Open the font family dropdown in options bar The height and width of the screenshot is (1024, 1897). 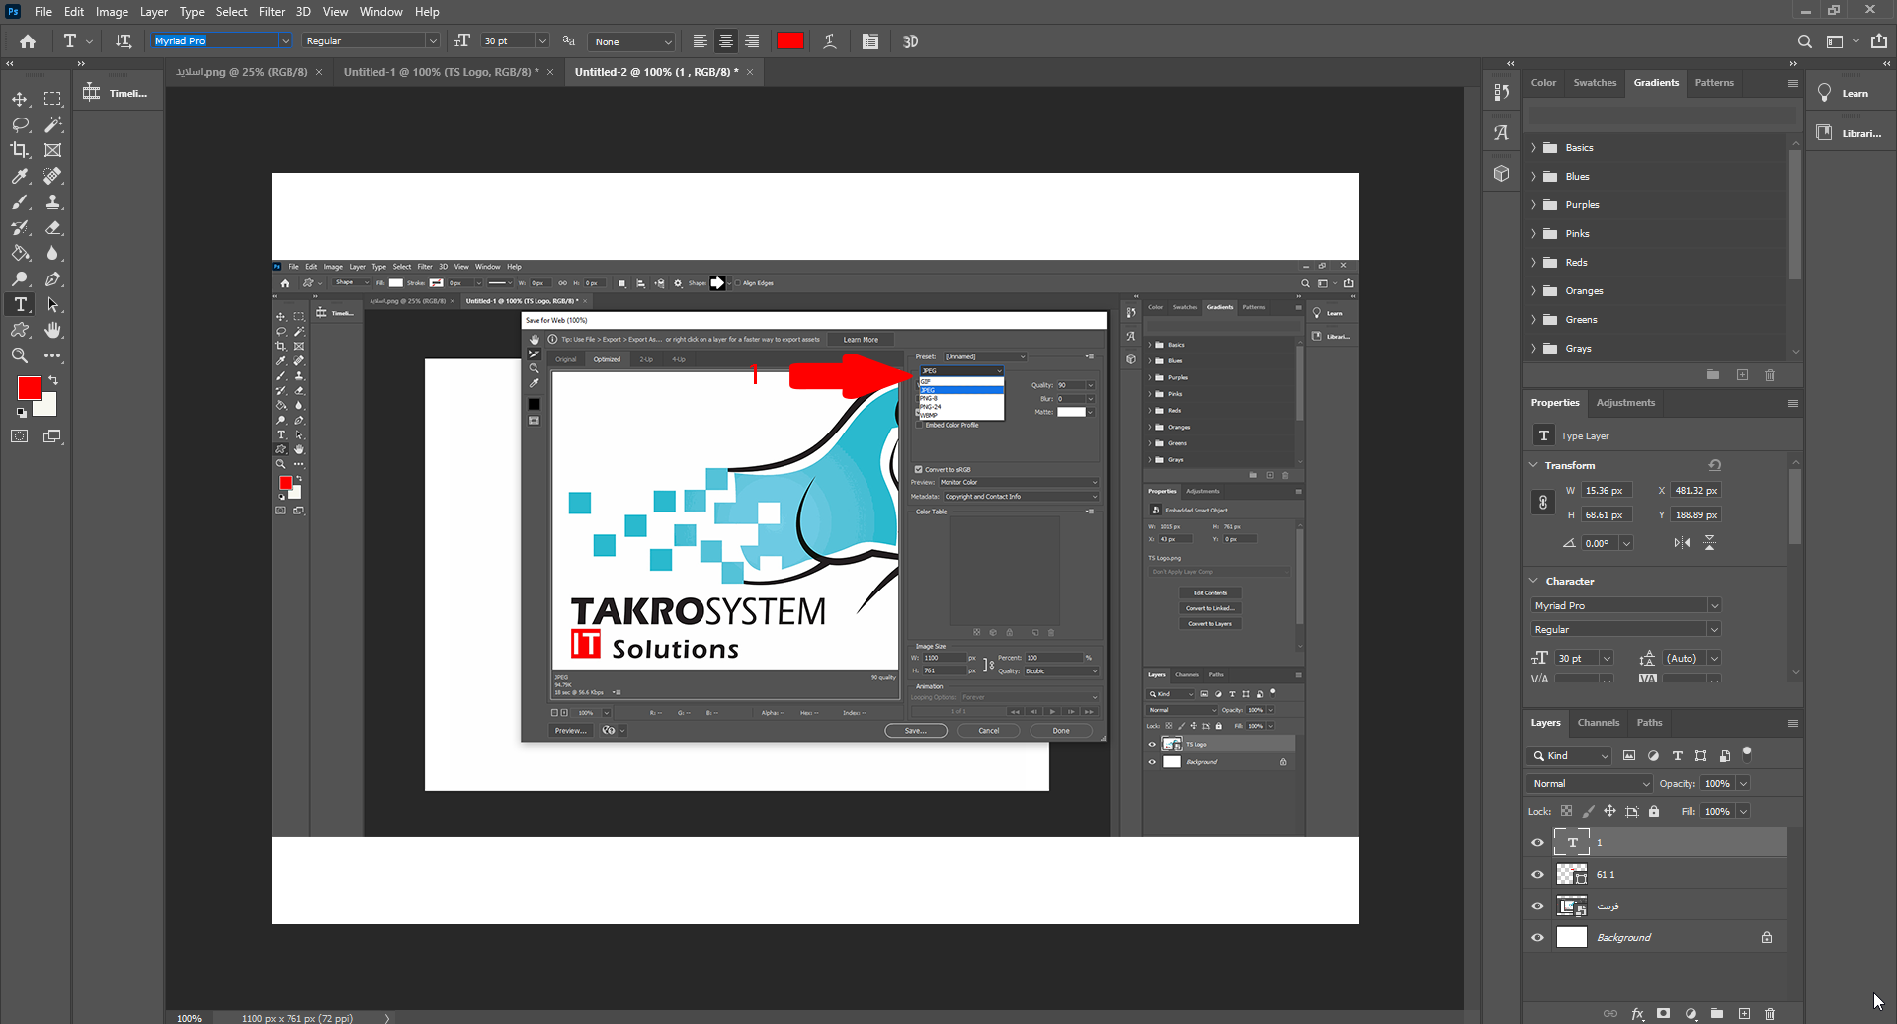pyautogui.click(x=285, y=41)
